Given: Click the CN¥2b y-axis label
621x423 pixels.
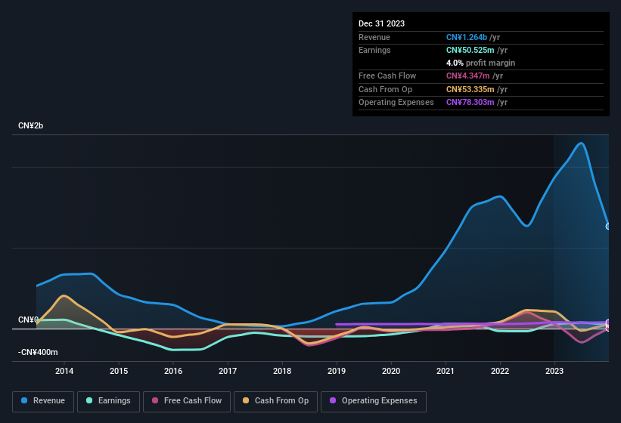Looking at the screenshot, I should (x=31, y=125).
